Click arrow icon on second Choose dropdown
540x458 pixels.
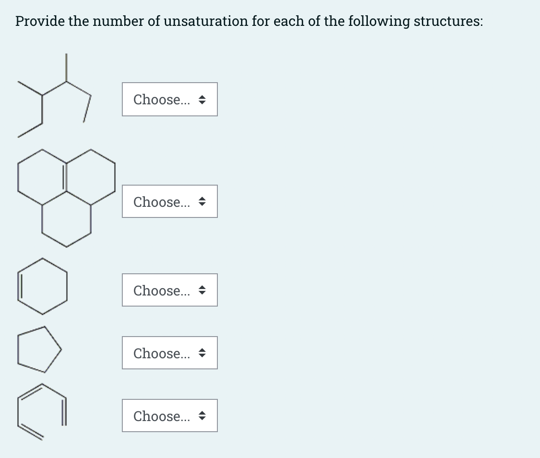[x=202, y=202]
